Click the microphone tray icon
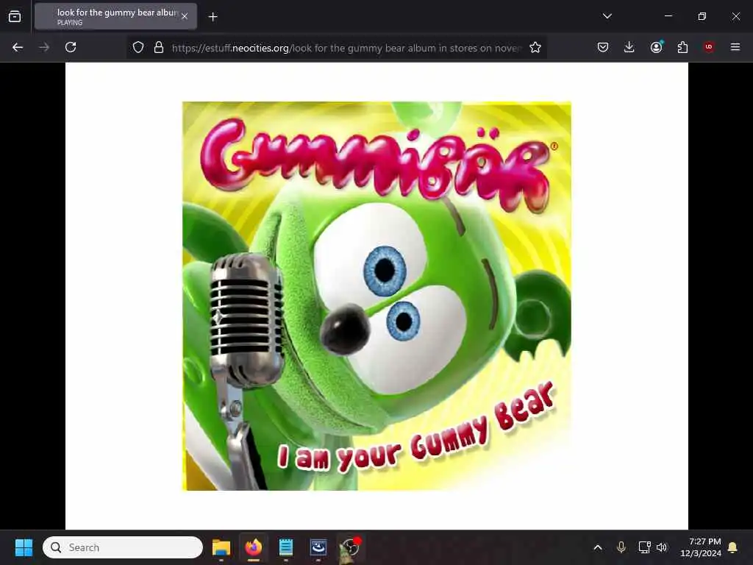This screenshot has width=753, height=565. click(x=621, y=547)
